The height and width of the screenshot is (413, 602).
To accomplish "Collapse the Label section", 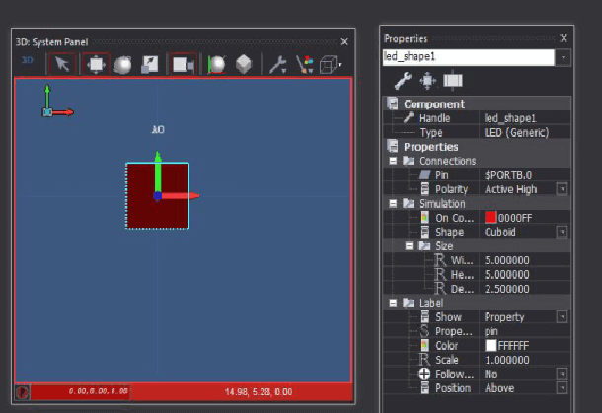I will coord(394,304).
